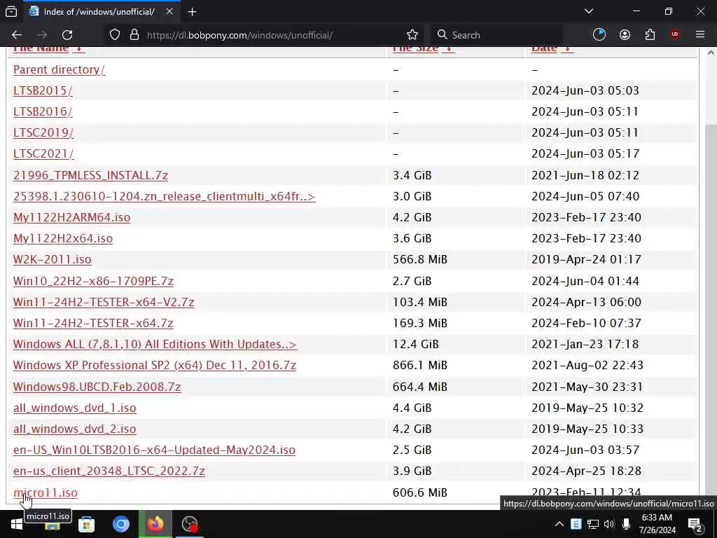Download My1122H2ARM64.iso
This screenshot has width=717, height=538.
point(72,217)
